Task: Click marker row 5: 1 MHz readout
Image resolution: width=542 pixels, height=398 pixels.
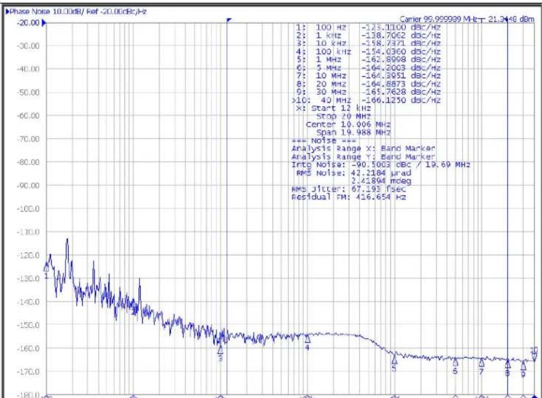Action: pos(368,59)
